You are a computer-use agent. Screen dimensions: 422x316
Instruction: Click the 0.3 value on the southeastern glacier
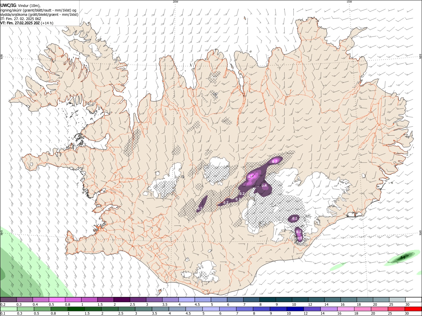[295, 218]
